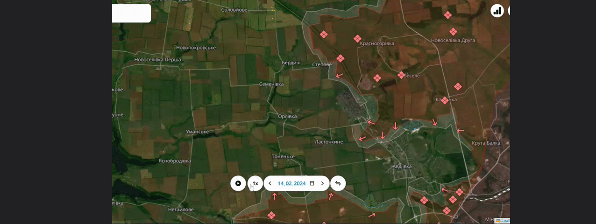Open the calendar date picker icon
This screenshot has height=224, width=596.
click(312, 183)
